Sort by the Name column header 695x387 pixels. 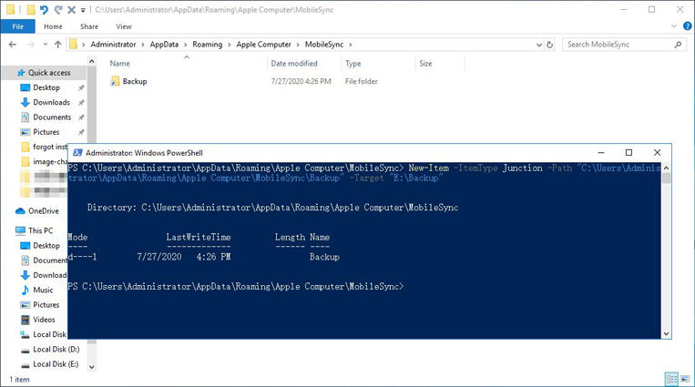(119, 64)
